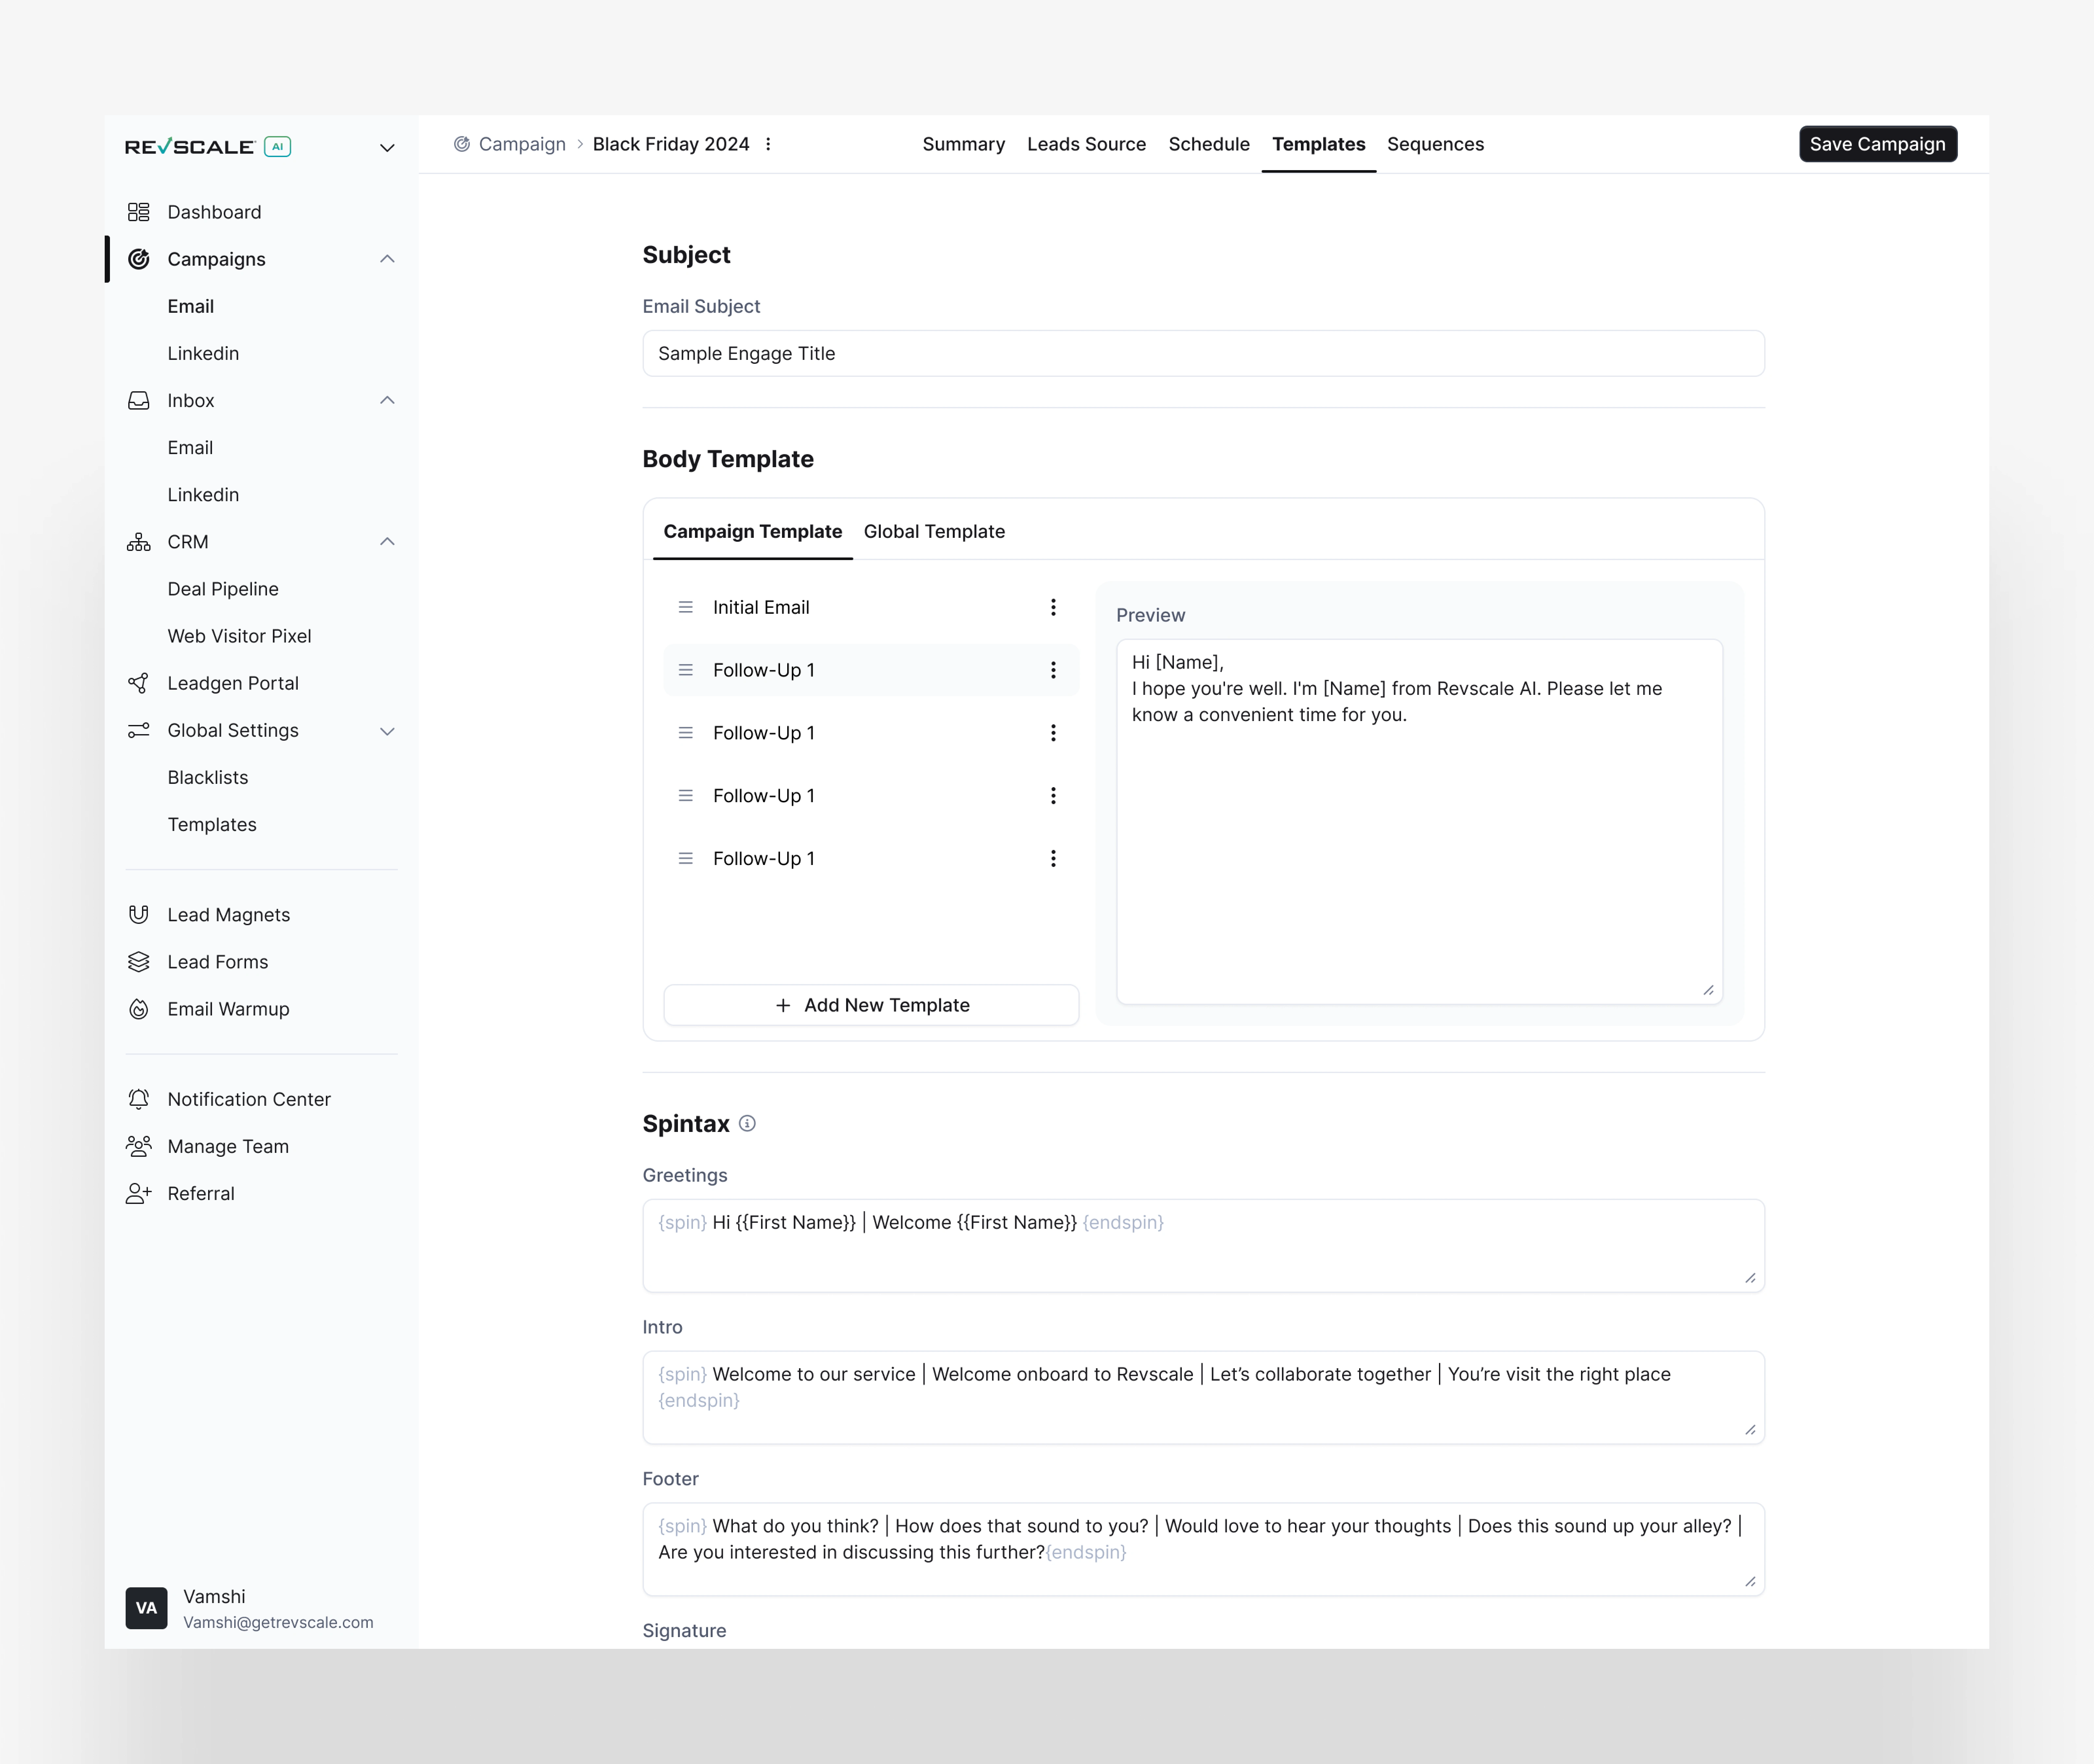Open Email under Campaigns
The height and width of the screenshot is (1764, 2094).
[x=191, y=306]
